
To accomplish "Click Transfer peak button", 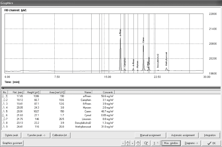I will pyautogui.click(x=36, y=135).
